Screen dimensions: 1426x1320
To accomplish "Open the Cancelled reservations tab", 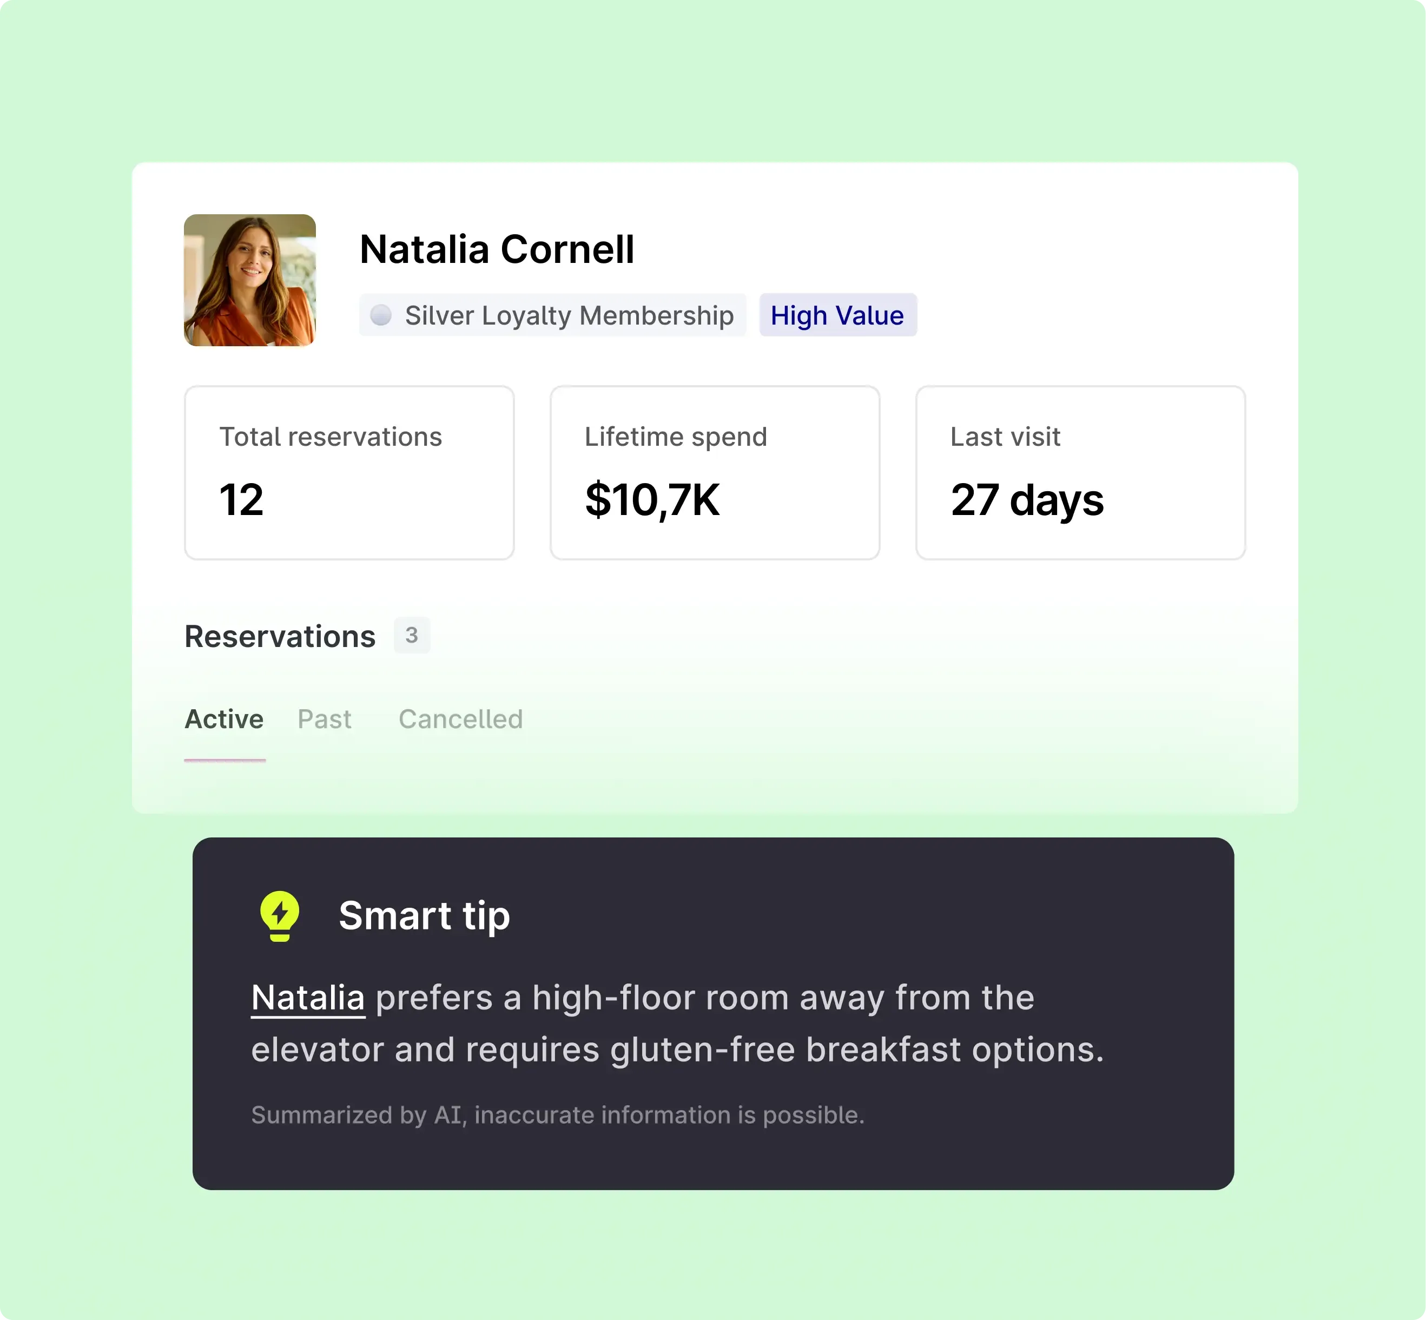I will [461, 718].
